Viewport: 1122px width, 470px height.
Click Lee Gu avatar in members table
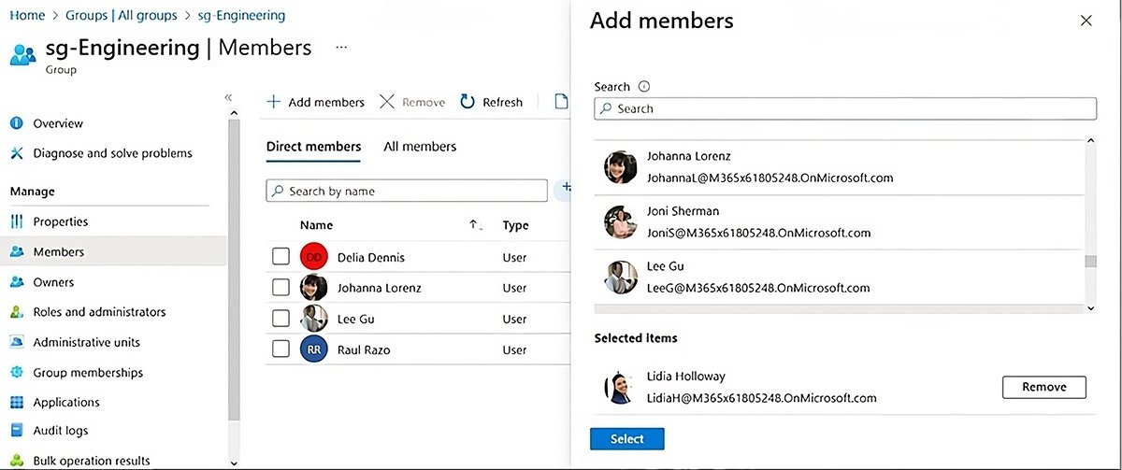tap(314, 319)
